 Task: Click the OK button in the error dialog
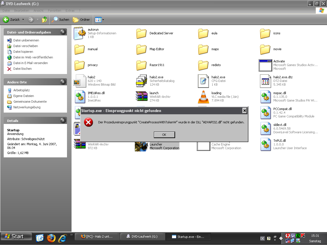click(164, 135)
